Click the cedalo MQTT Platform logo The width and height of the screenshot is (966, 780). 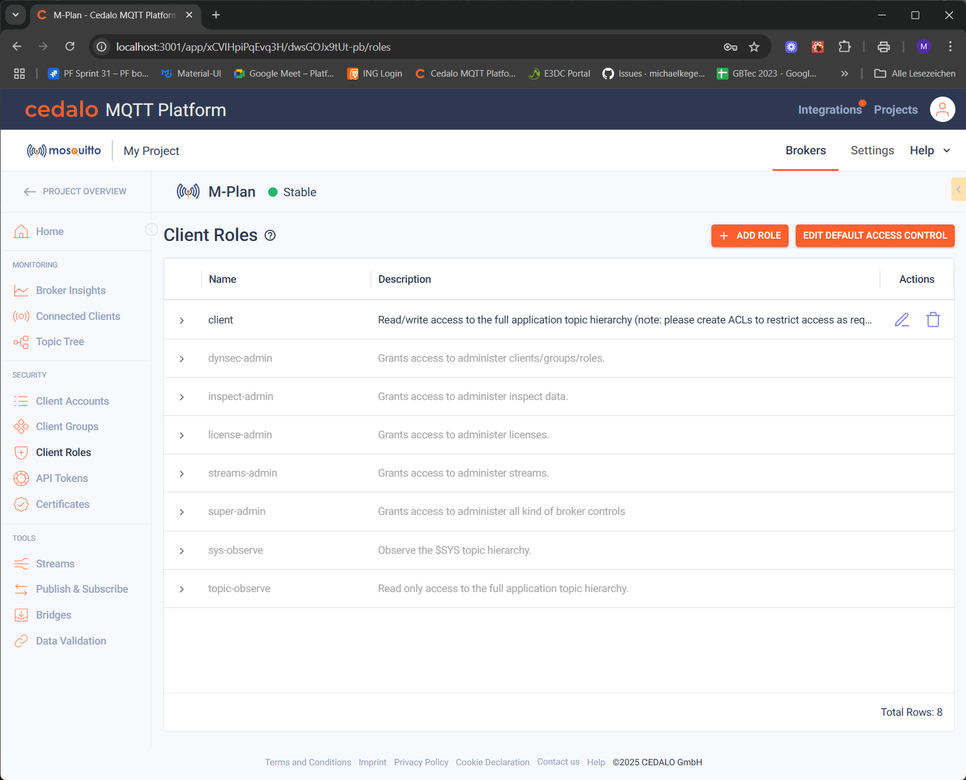pos(126,110)
